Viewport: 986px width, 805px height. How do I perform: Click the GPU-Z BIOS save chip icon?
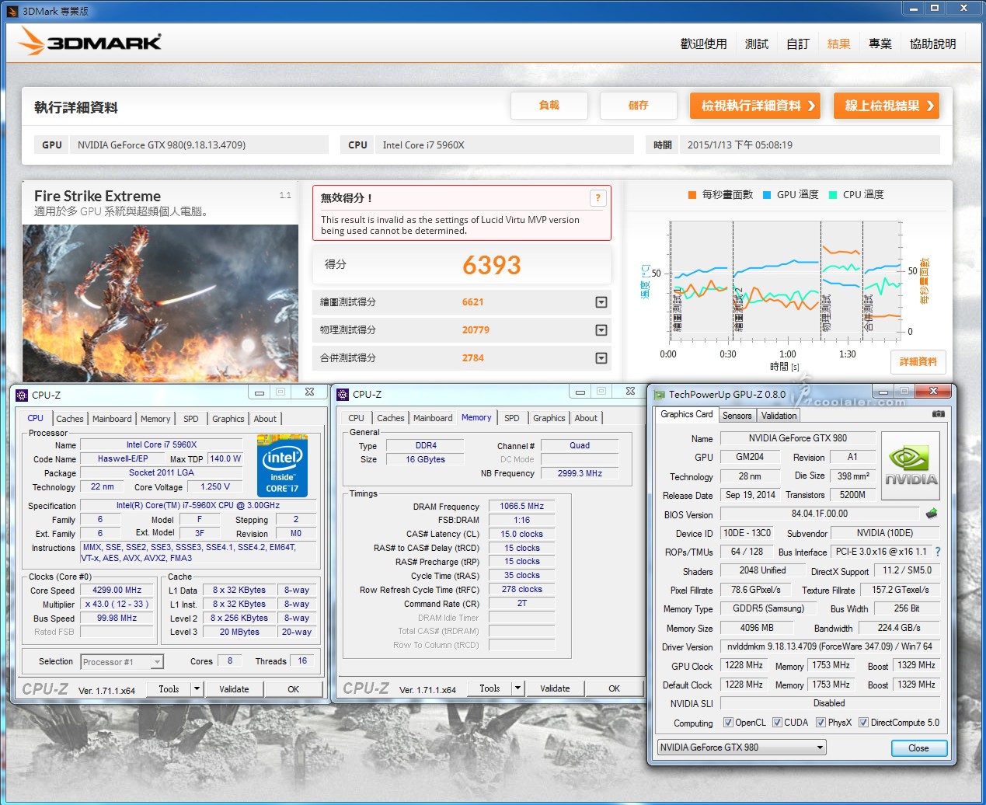pos(932,514)
